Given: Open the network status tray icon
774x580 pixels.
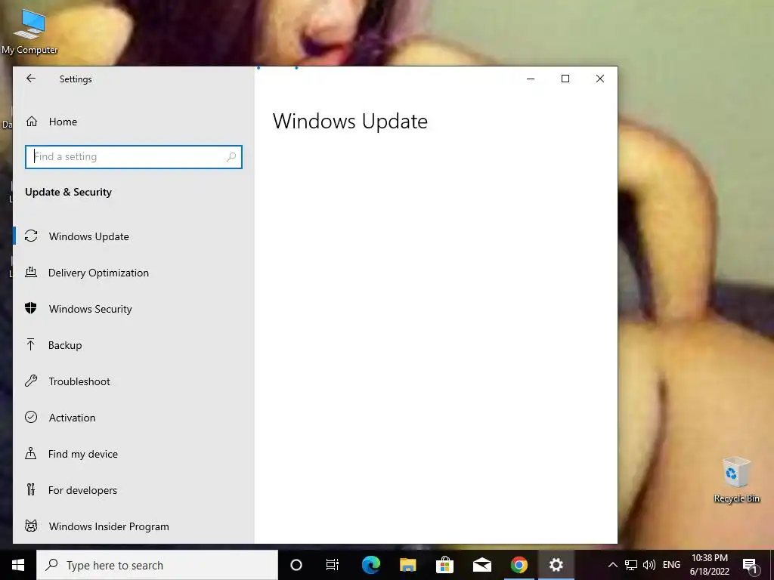Looking at the screenshot, I should (x=631, y=565).
